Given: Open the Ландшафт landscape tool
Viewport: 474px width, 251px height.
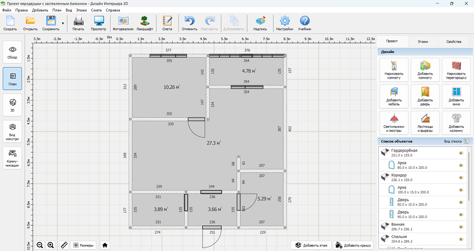Looking at the screenshot, I should [145, 23].
